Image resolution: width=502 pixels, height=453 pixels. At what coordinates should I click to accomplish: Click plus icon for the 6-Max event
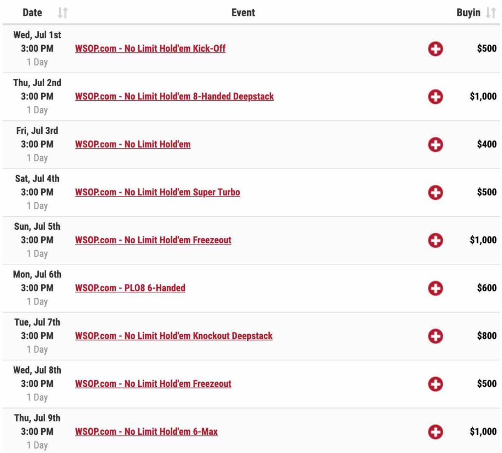435,432
